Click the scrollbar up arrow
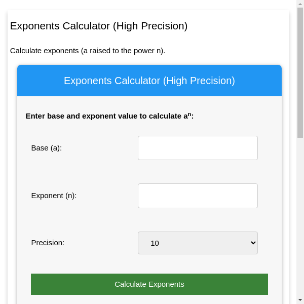The width and height of the screenshot is (304, 304). (300, 4)
